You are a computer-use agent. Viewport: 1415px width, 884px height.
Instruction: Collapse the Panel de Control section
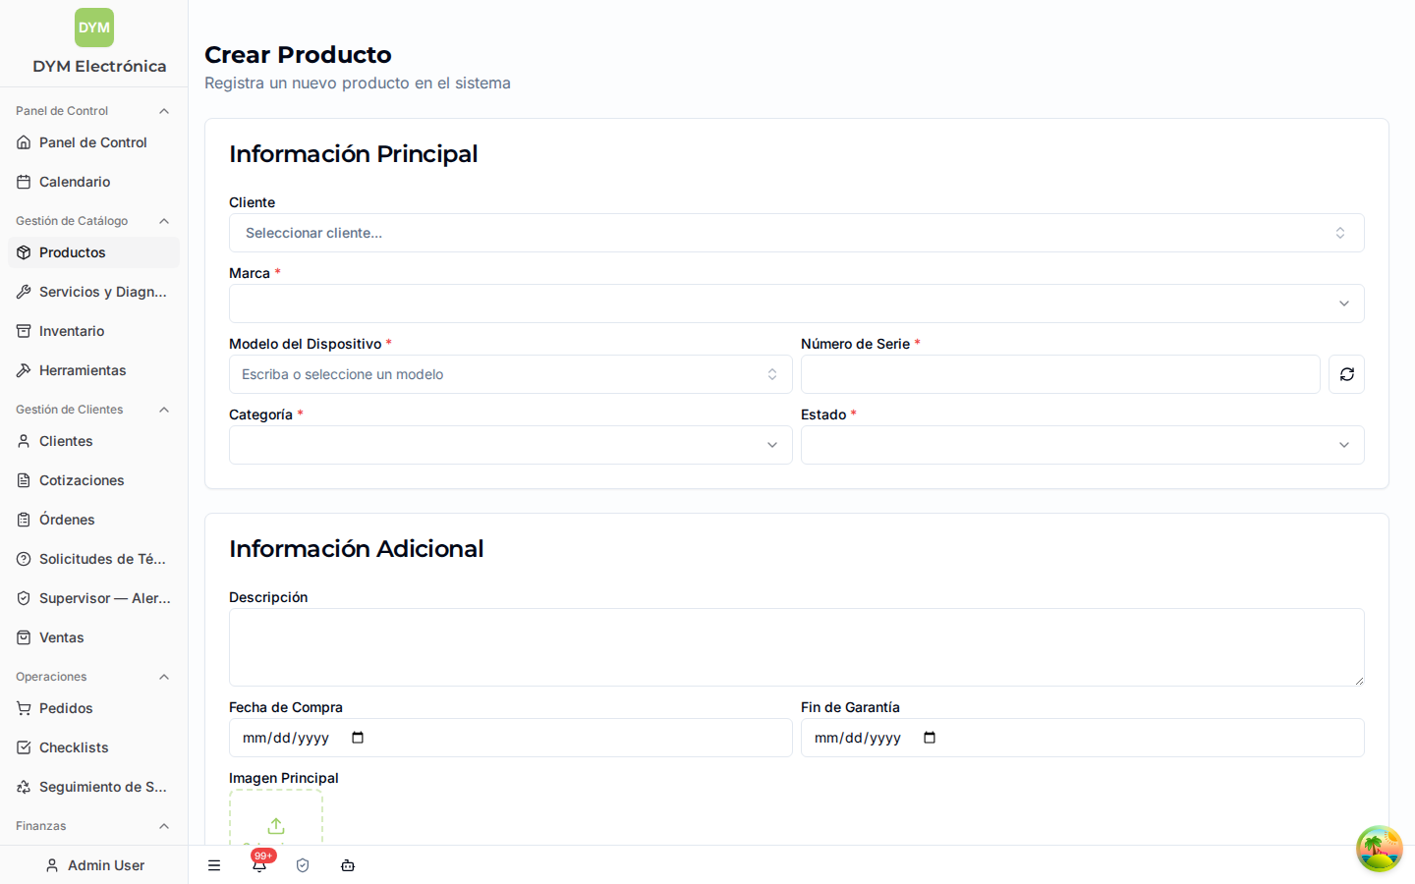(x=164, y=111)
